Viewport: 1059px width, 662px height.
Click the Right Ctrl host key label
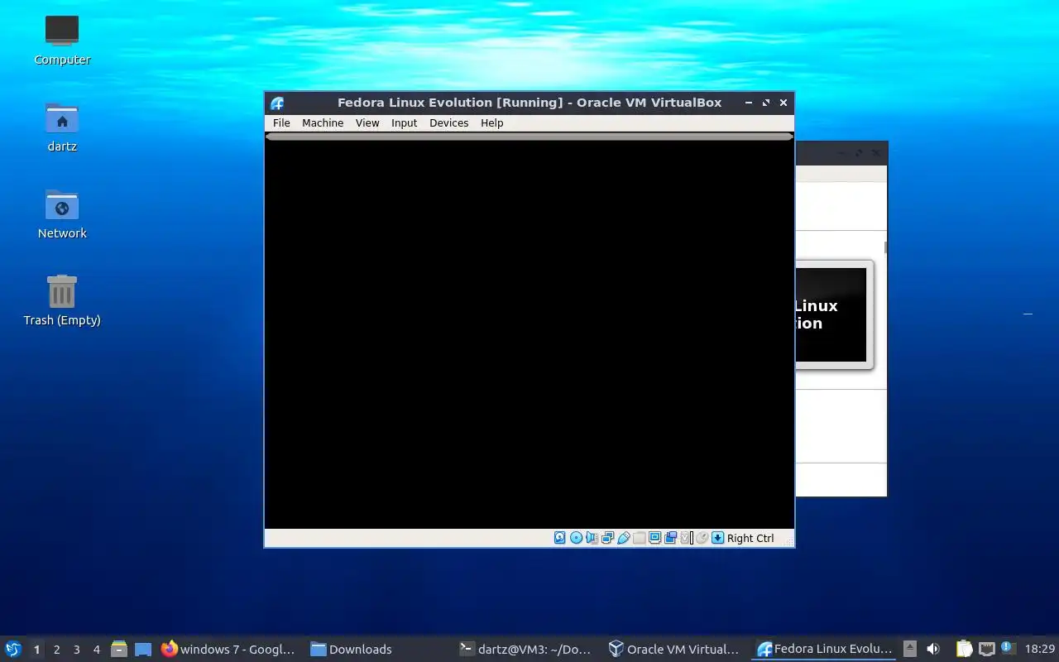(x=750, y=538)
